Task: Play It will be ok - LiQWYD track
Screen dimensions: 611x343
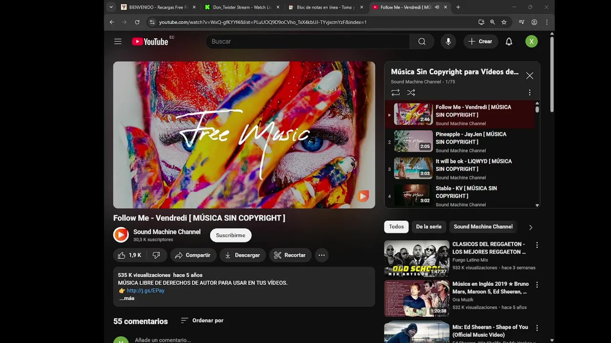Action: coord(460,169)
